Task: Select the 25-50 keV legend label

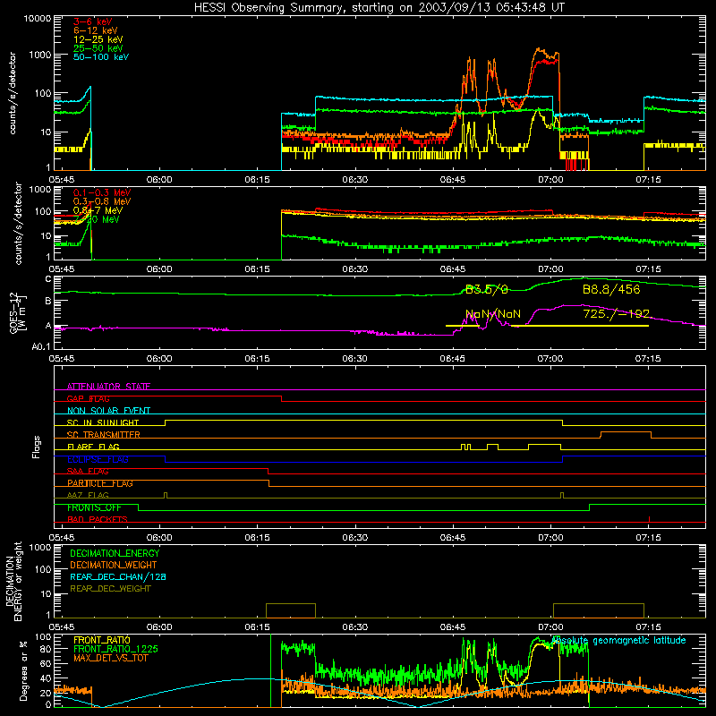Action: tap(98, 48)
